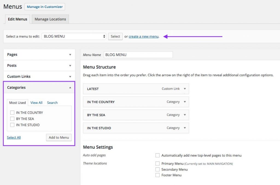Expand the Custom Links panel arrow
The width and height of the screenshot is (280, 185).
point(70,77)
